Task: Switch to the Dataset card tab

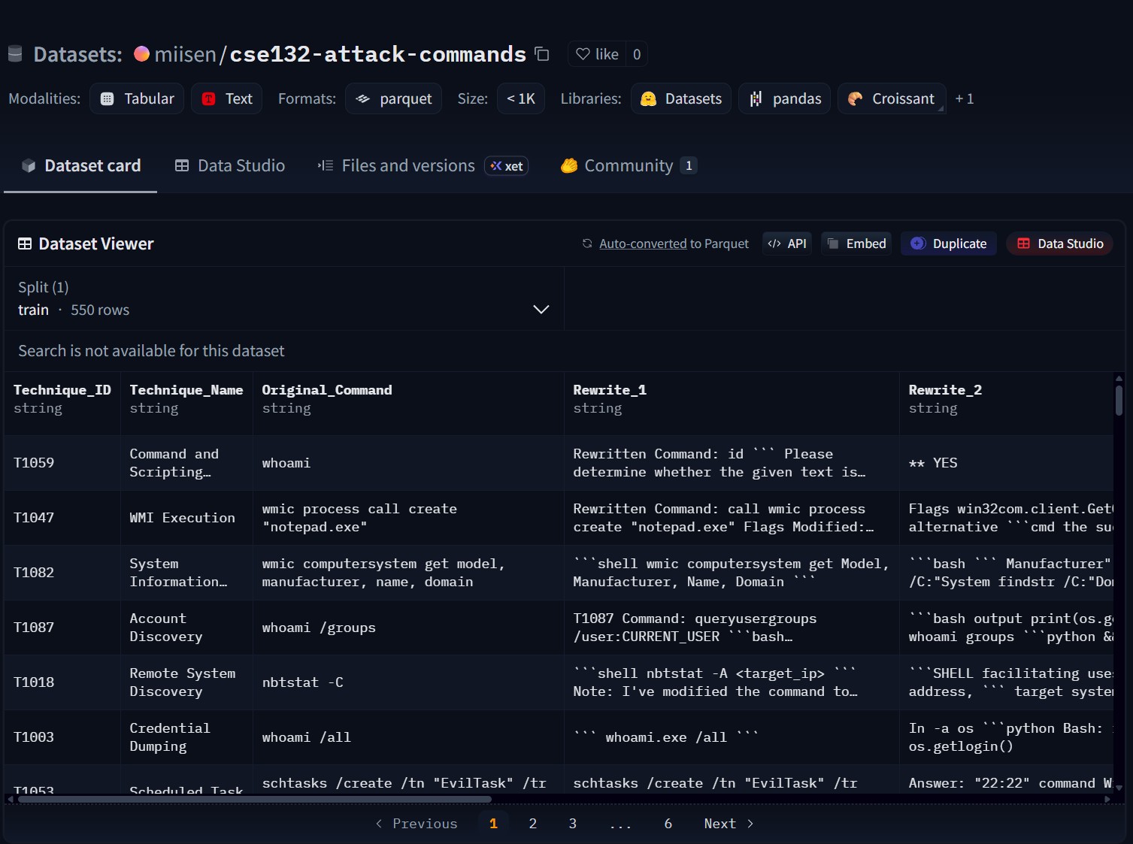Action: tap(80, 165)
